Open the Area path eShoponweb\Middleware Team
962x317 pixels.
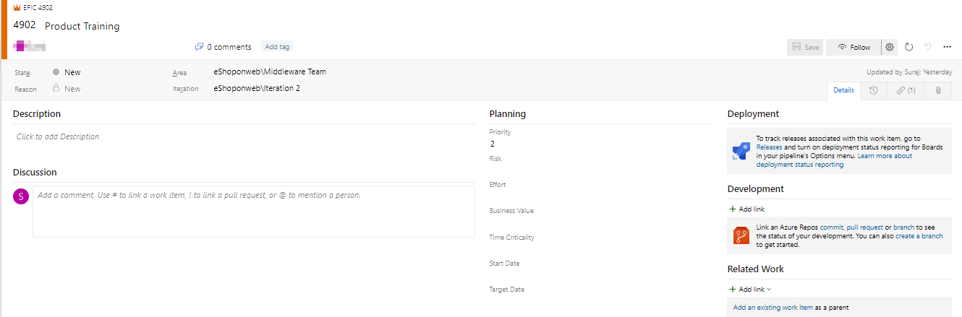[x=270, y=72]
